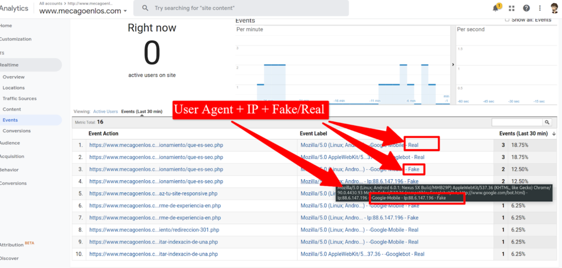Select Events under Realtime
This screenshot has width=562, height=268.
point(31,120)
